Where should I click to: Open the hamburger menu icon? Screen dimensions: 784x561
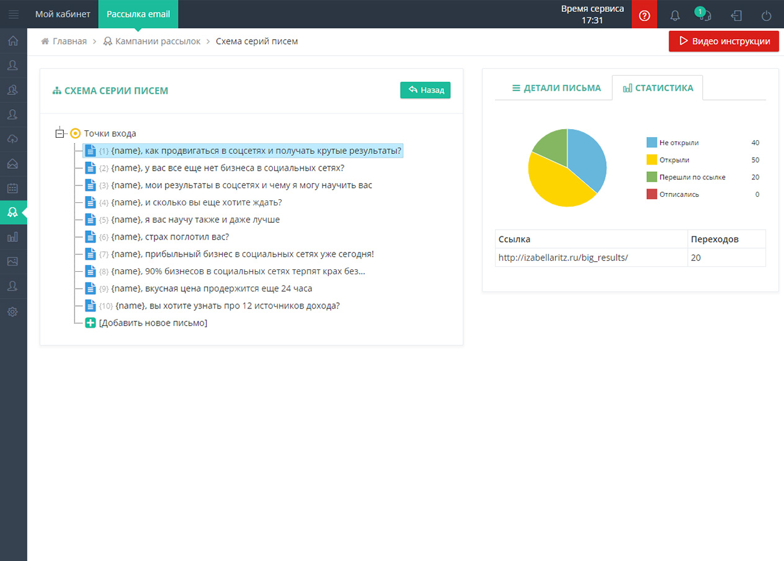[13, 14]
